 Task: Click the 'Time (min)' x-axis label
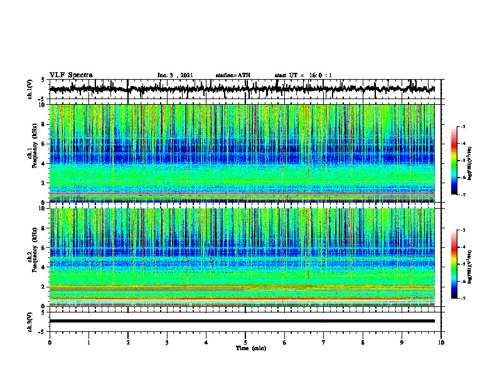(251, 348)
